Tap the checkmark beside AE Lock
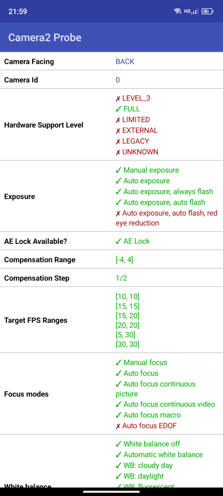Screen dimensions: 223x496 (x=118, y=242)
